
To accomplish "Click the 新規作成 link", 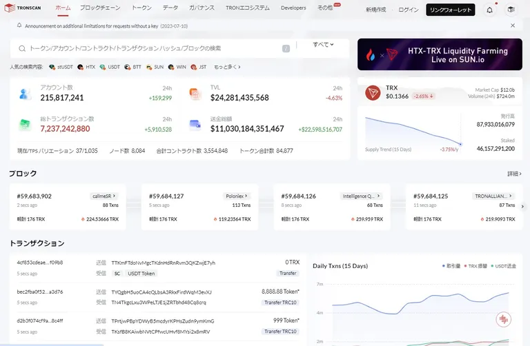I will tap(375, 10).
